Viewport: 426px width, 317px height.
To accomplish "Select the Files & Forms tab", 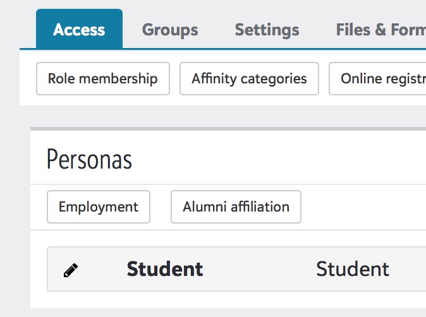I will (381, 30).
